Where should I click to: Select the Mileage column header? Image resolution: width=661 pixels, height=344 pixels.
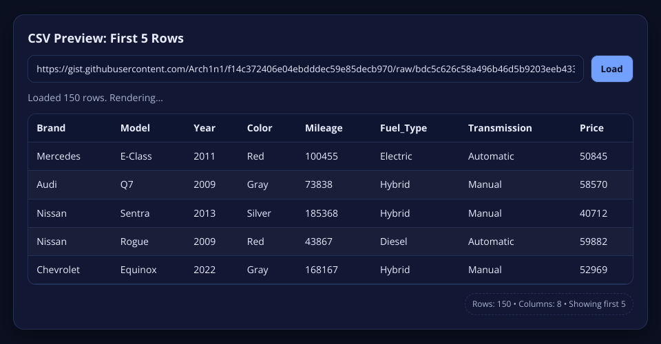pos(324,128)
